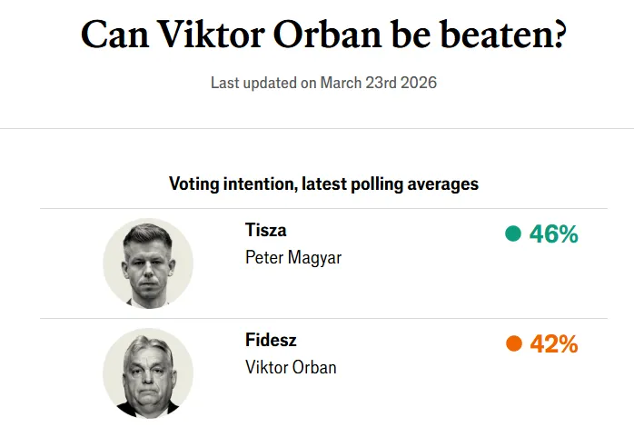Click the 46% polling figure
Image resolution: width=634 pixels, height=427 pixels.
click(554, 234)
